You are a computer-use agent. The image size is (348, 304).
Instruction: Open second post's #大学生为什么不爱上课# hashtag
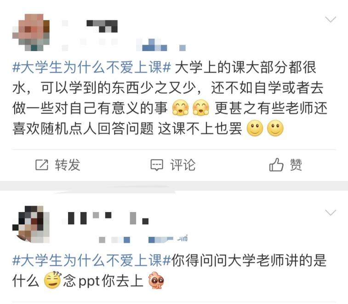click(x=91, y=260)
